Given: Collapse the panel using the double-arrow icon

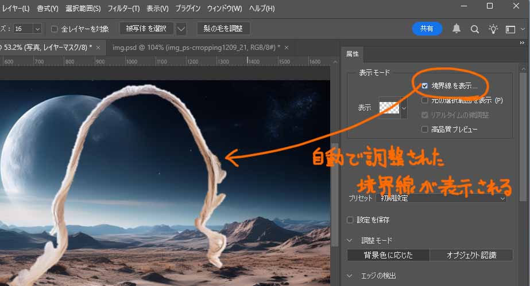Looking at the screenshot, I should click(x=522, y=43).
